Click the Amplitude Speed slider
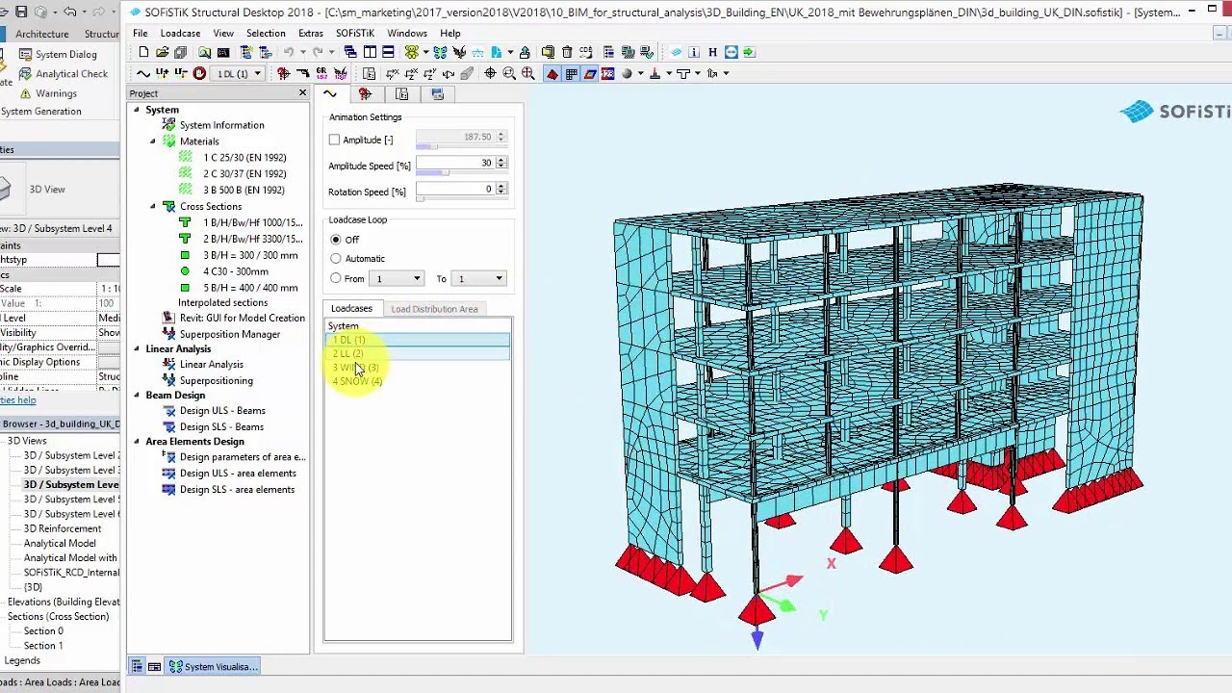The height and width of the screenshot is (693, 1232). pyautogui.click(x=461, y=173)
